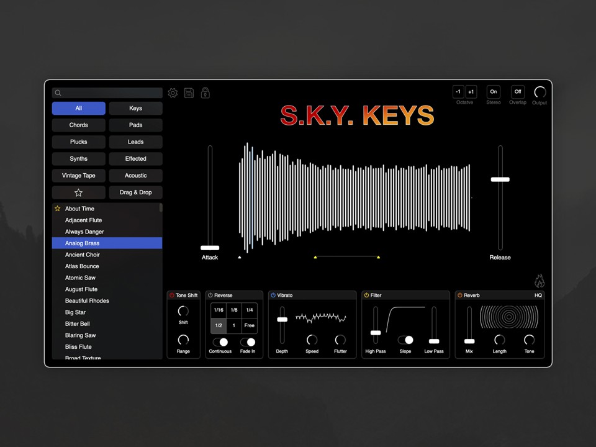Click the Vibrato Flutter knob
Image resolution: width=596 pixels, height=447 pixels.
pos(340,340)
